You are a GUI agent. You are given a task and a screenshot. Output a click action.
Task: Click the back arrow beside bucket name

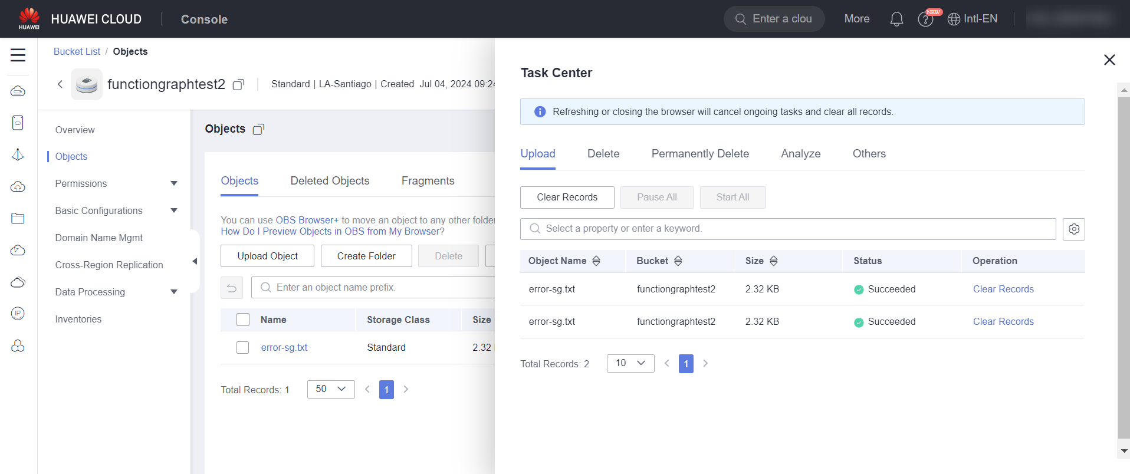[60, 84]
